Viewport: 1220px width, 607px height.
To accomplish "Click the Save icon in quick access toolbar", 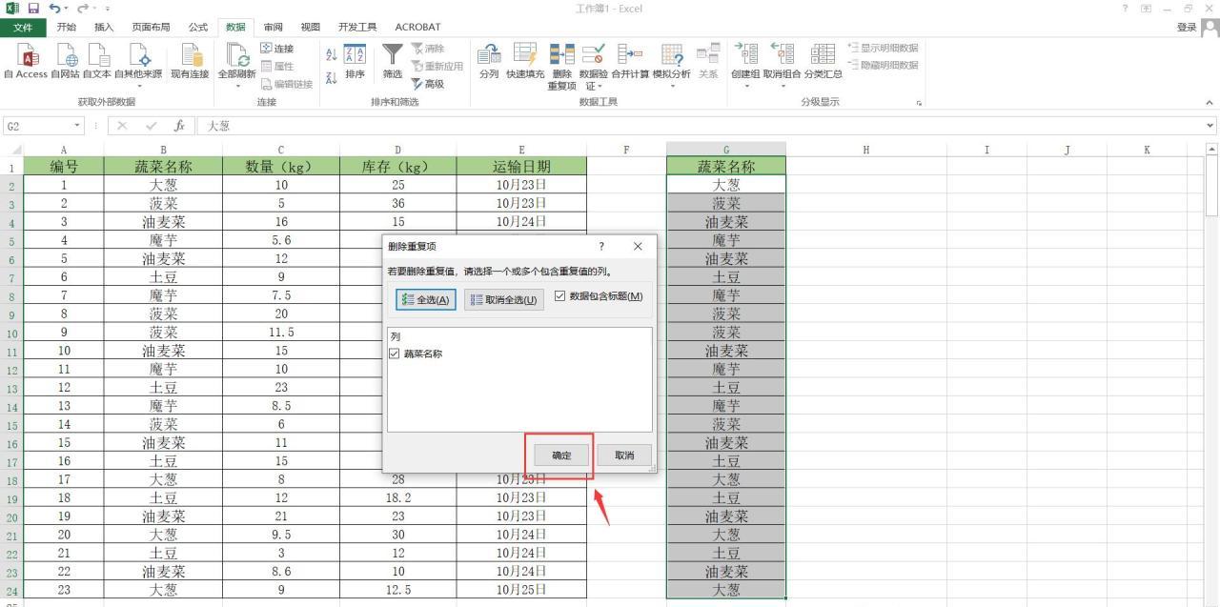I will 33,9.
